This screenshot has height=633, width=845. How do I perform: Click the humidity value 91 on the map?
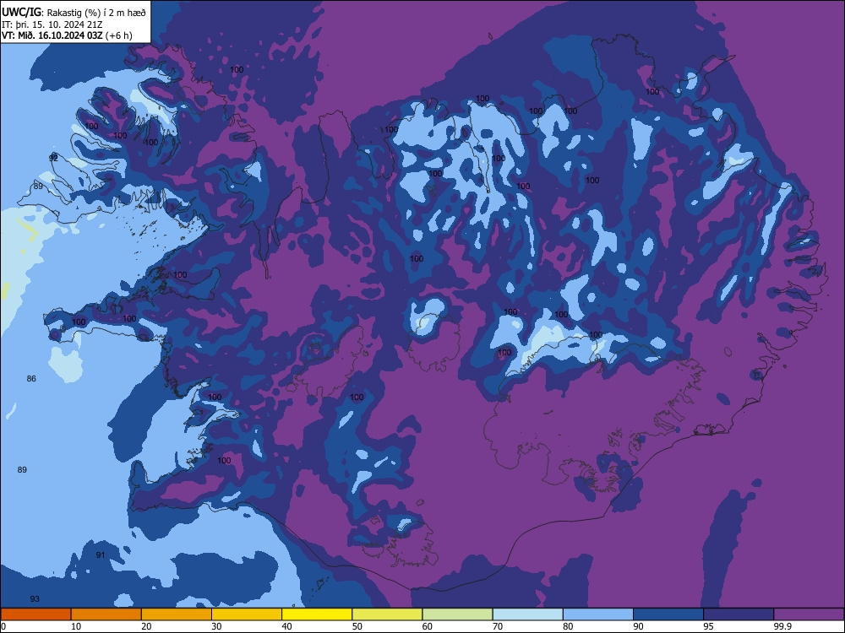pos(101,555)
